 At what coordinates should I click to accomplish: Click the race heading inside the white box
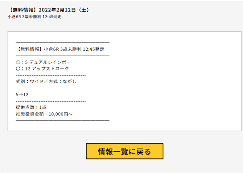tap(60, 49)
